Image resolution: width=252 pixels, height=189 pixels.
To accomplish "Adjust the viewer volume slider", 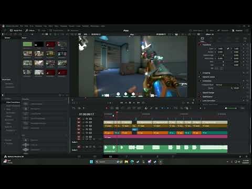I will (x=232, y=108).
